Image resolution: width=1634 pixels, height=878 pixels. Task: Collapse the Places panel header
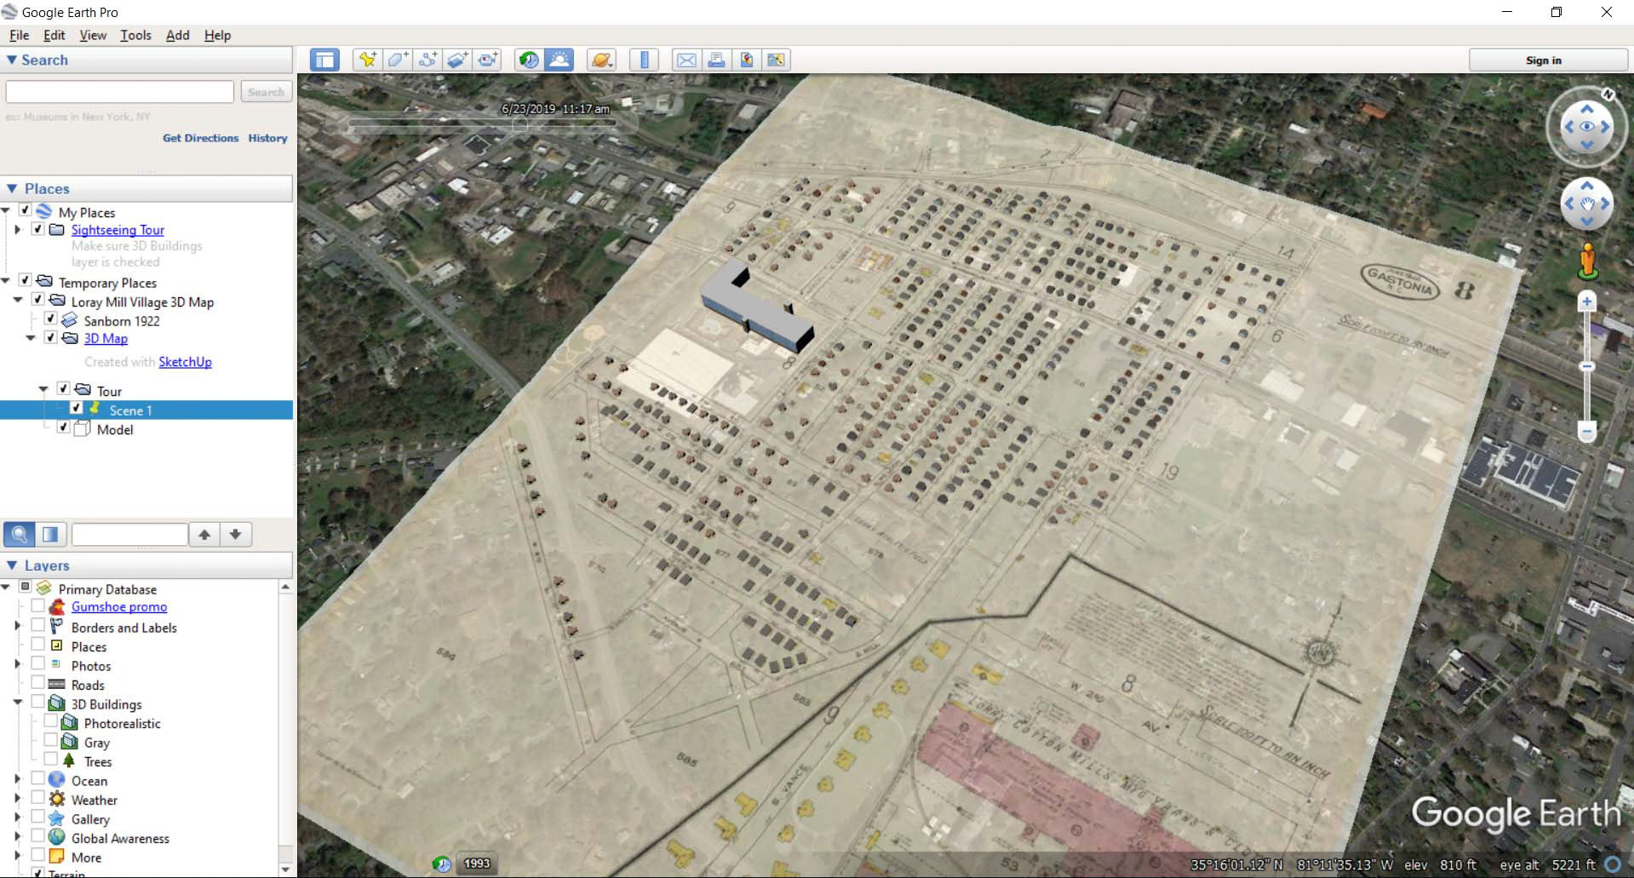tap(12, 188)
